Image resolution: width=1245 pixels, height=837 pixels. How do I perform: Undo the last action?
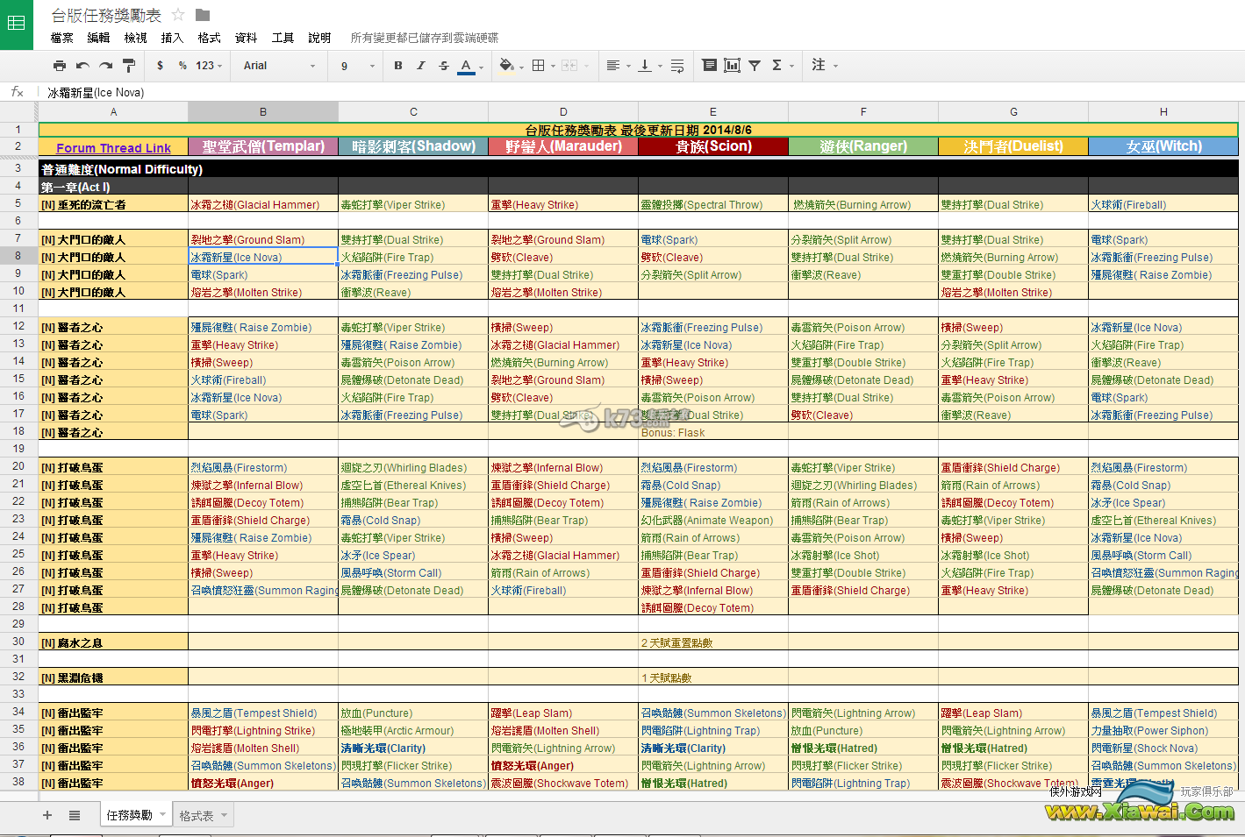coord(82,66)
